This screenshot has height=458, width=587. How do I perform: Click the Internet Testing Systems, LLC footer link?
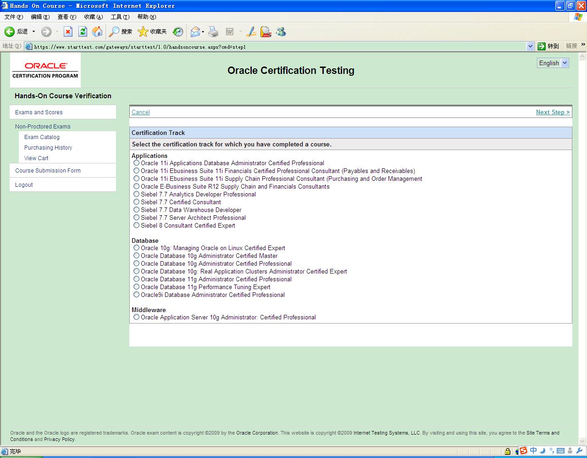point(387,433)
